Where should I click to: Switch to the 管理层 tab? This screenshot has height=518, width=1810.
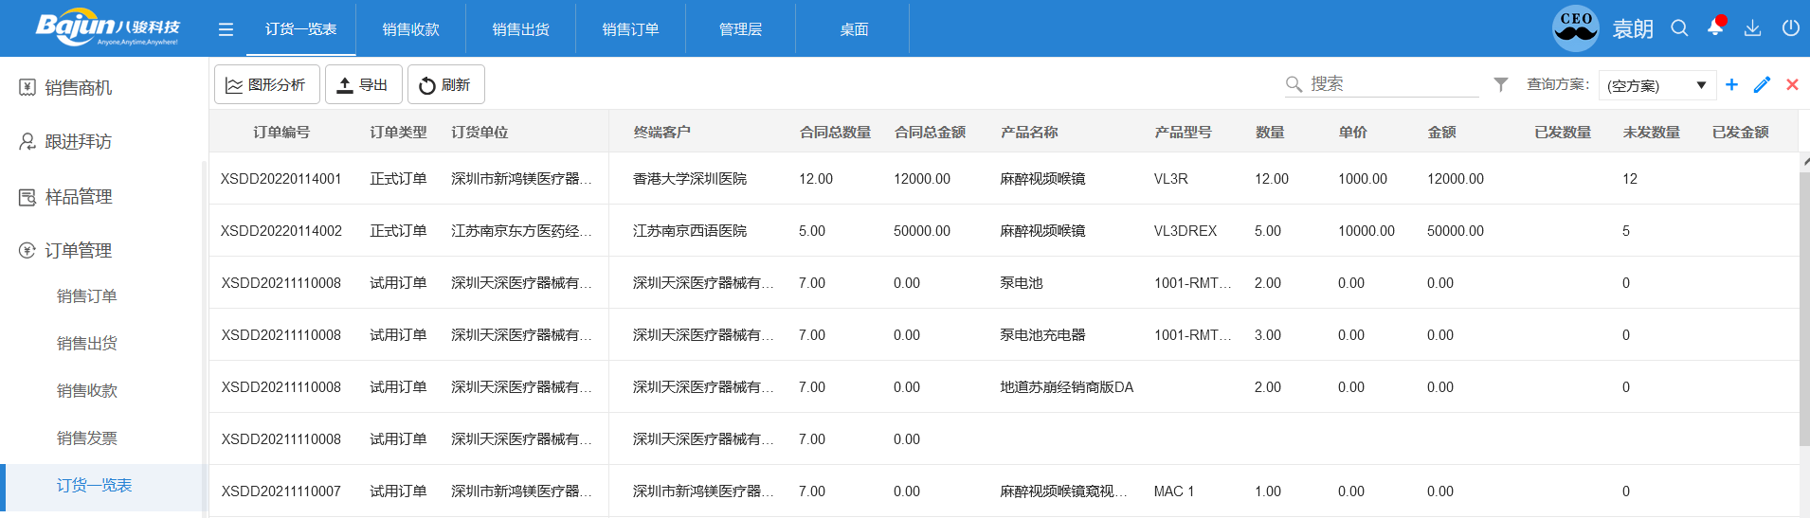pos(740,29)
